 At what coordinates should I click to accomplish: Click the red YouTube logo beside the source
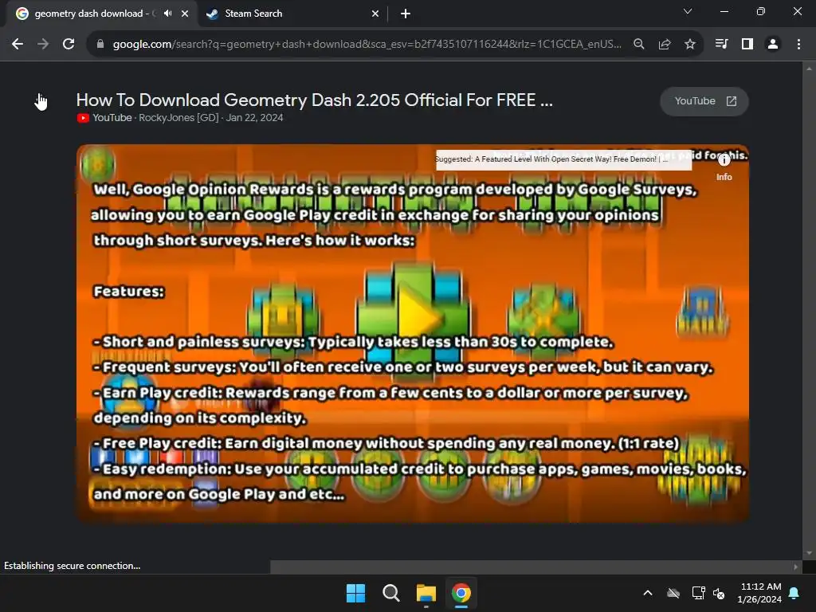(x=83, y=118)
